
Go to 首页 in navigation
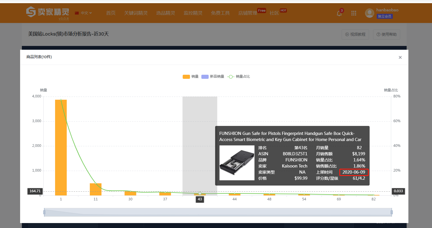(x=111, y=13)
